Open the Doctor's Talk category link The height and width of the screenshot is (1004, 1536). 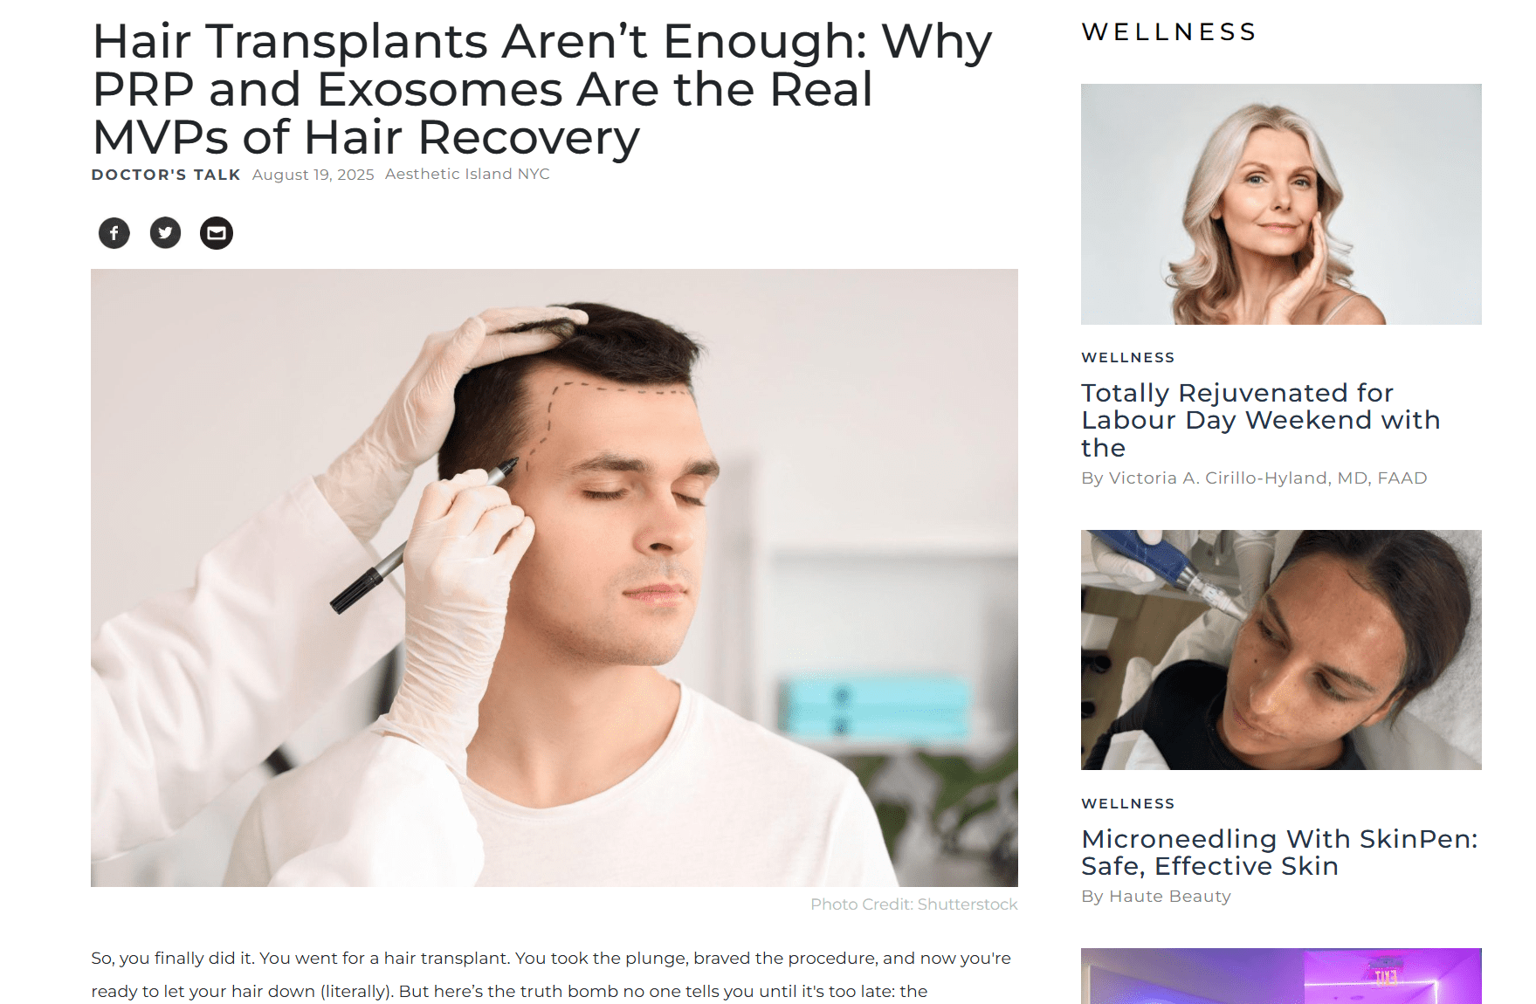pyautogui.click(x=166, y=175)
